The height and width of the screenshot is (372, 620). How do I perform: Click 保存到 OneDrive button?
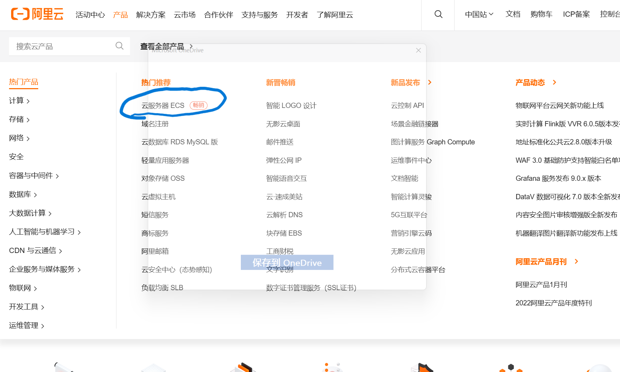[287, 262]
